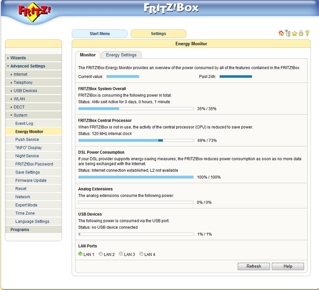Click the Help button
The height and width of the screenshot is (290, 319).
tap(287, 266)
